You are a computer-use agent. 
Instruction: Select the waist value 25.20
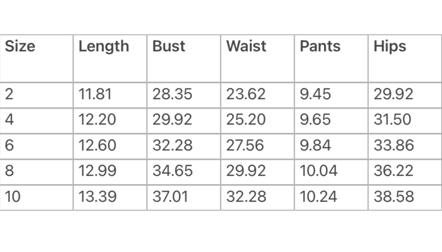[246, 119]
